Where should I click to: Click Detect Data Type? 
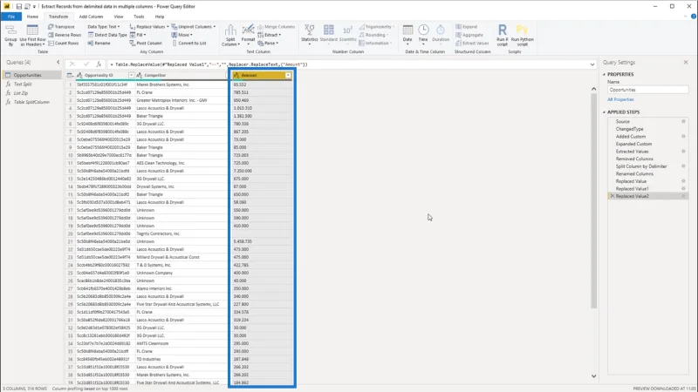tap(107, 35)
